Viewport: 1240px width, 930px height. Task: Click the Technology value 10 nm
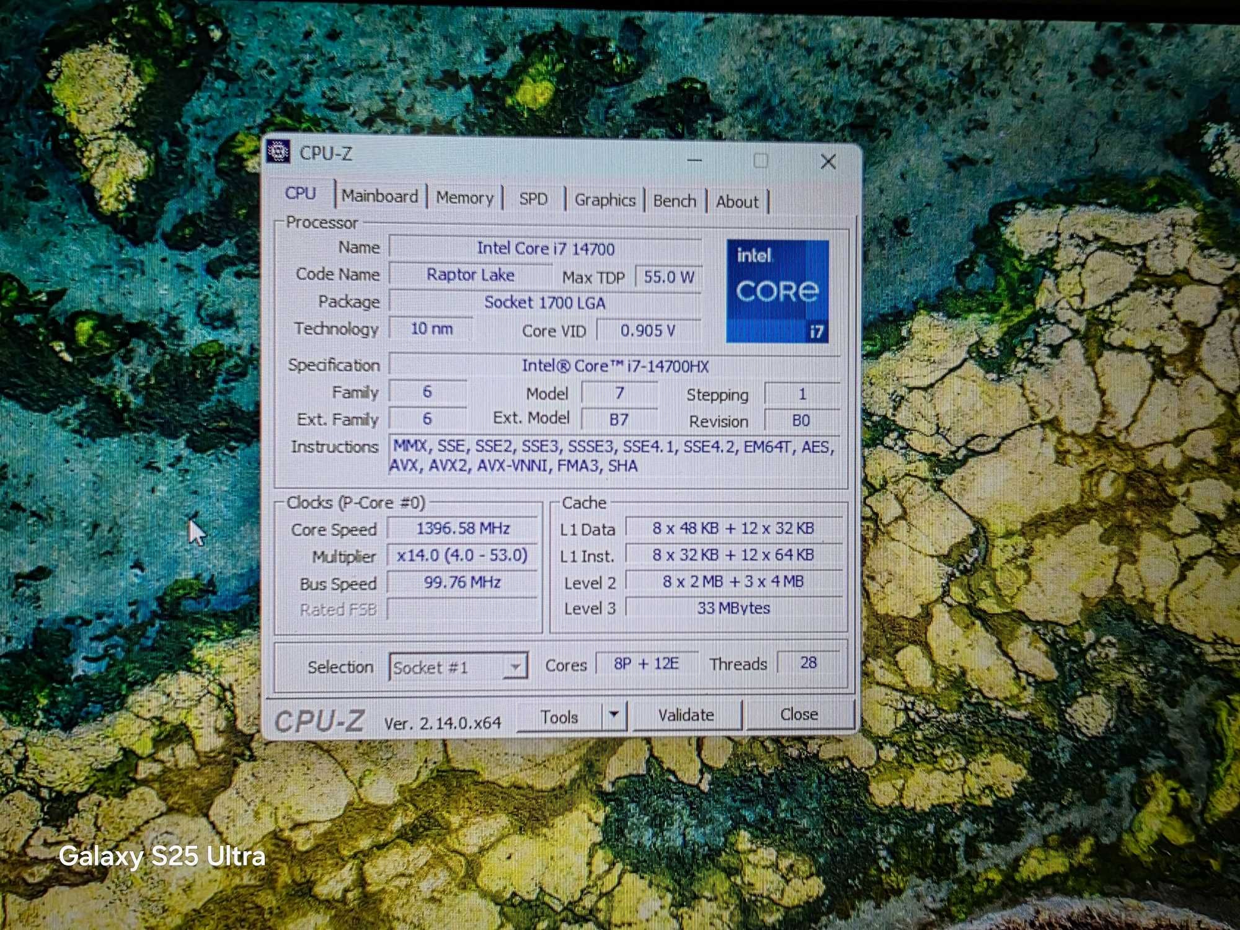point(432,329)
